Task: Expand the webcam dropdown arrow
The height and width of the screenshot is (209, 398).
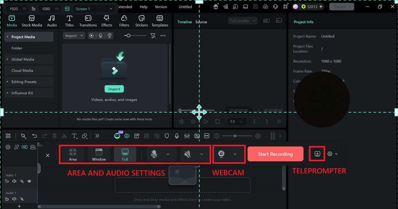Action: [x=235, y=154]
